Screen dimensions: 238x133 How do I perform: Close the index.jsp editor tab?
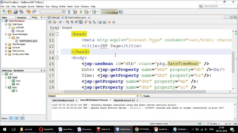(62, 18)
